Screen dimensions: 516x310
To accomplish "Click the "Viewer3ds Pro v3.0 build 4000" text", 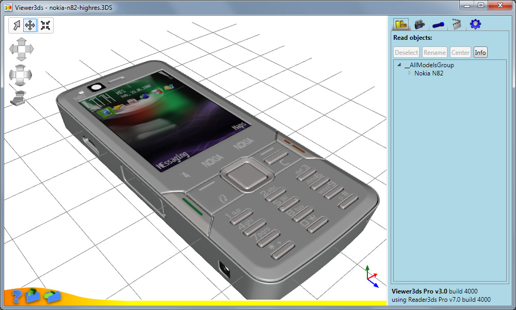I will (434, 291).
